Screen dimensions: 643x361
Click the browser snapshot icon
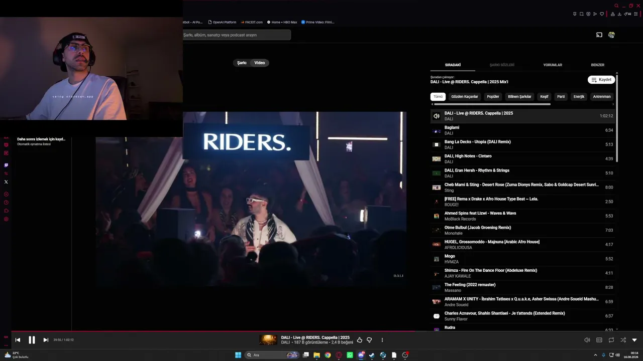[x=582, y=14]
